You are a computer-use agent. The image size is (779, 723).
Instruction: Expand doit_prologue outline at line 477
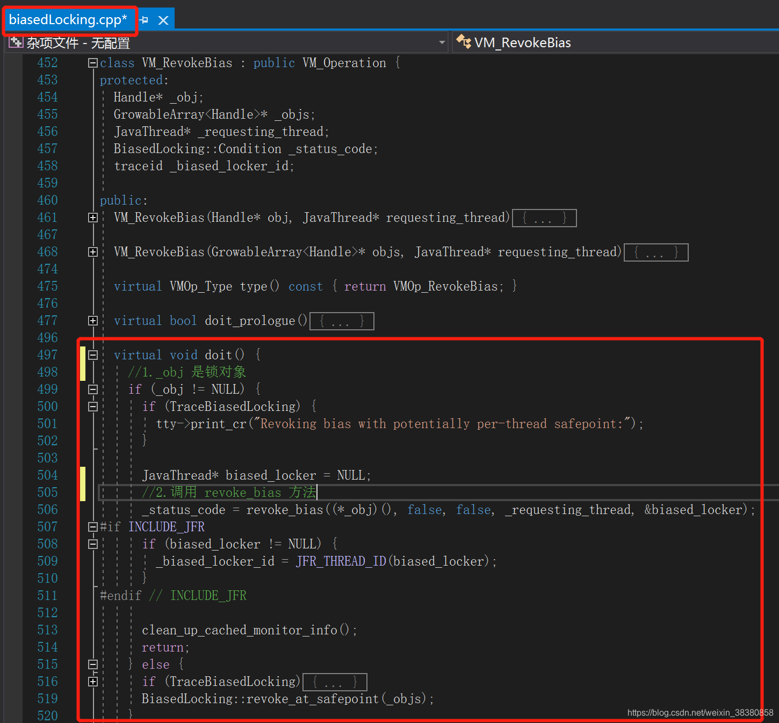pos(93,321)
